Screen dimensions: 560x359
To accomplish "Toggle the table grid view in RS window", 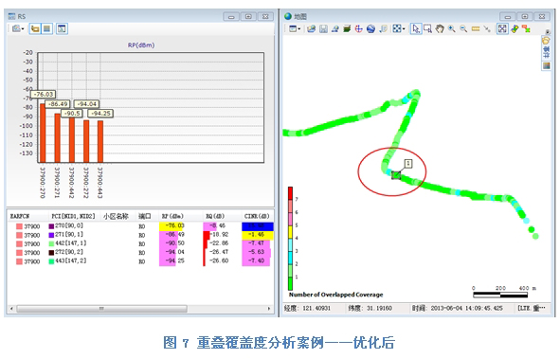I will coord(46,28).
